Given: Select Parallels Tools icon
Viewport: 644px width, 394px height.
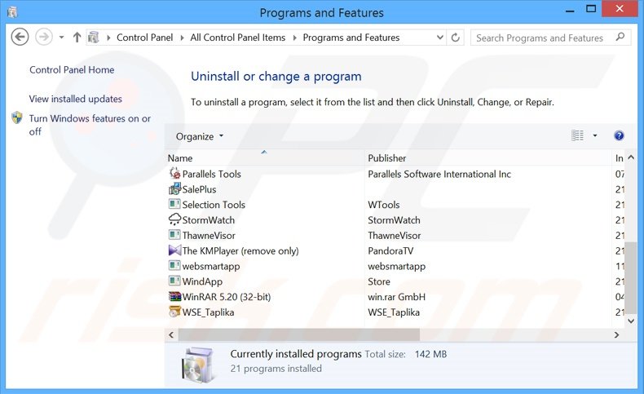Looking at the screenshot, I should coord(175,174).
